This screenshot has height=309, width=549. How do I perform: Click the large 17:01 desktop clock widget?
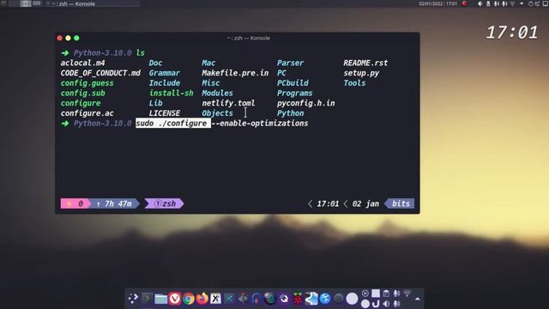pos(512,33)
